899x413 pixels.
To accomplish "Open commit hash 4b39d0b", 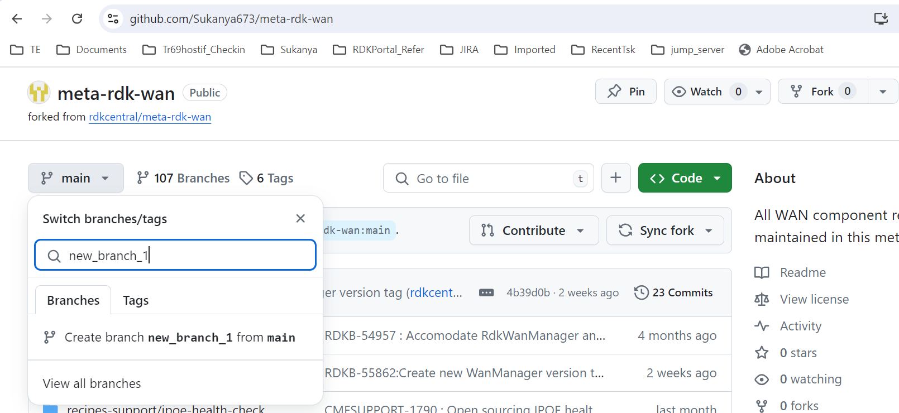I will pos(528,292).
